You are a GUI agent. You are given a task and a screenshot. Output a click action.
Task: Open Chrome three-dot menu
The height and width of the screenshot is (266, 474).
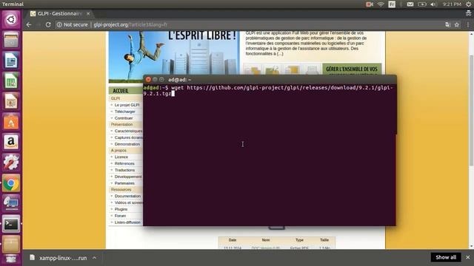pos(468,24)
